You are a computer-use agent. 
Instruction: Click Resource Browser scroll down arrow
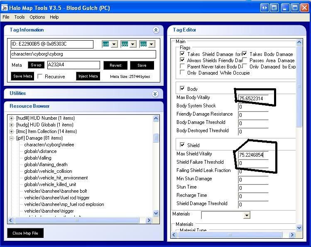pyautogui.click(x=156, y=213)
